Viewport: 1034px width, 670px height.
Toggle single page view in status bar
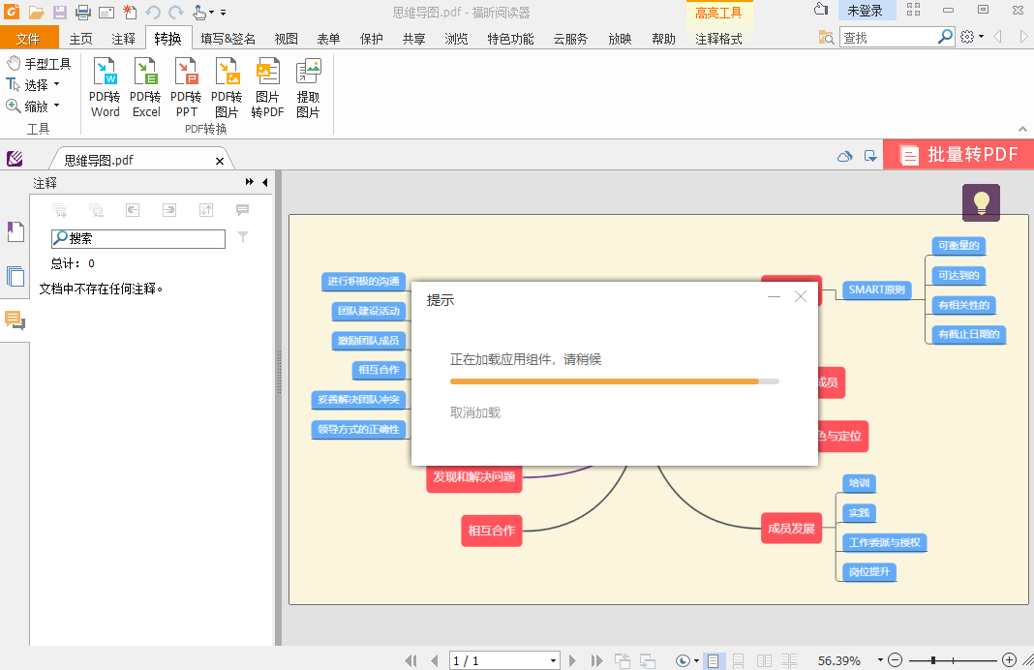click(x=714, y=659)
